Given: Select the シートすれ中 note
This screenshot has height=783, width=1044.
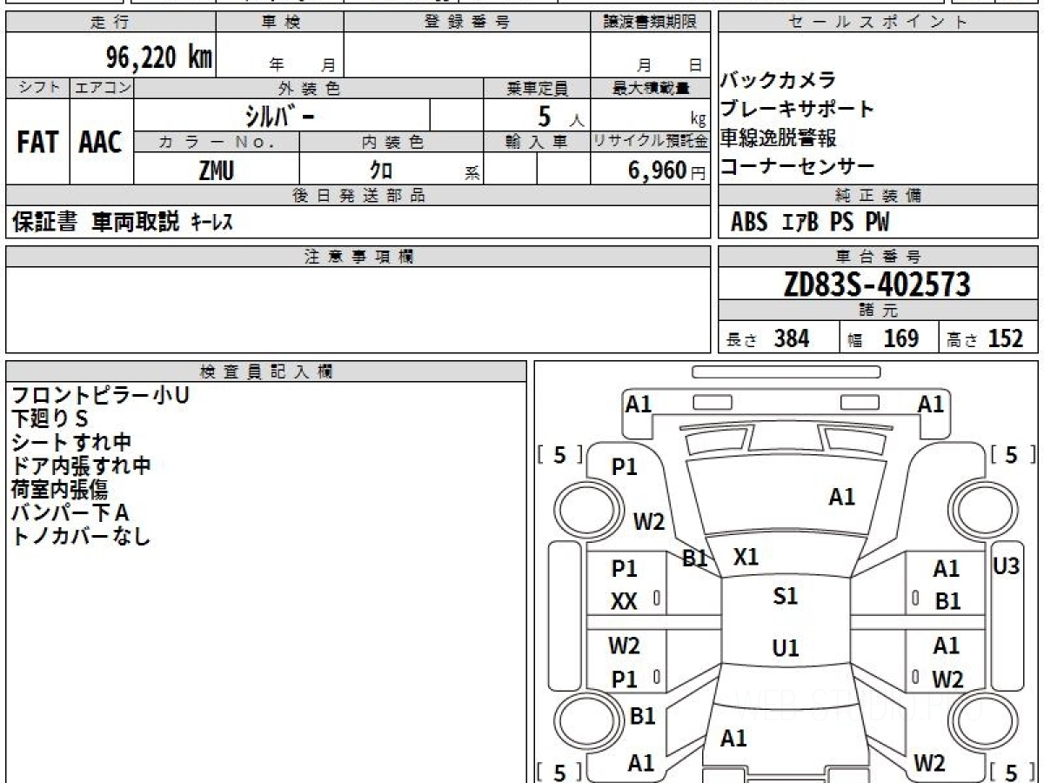Looking at the screenshot, I should pyautogui.click(x=71, y=443).
